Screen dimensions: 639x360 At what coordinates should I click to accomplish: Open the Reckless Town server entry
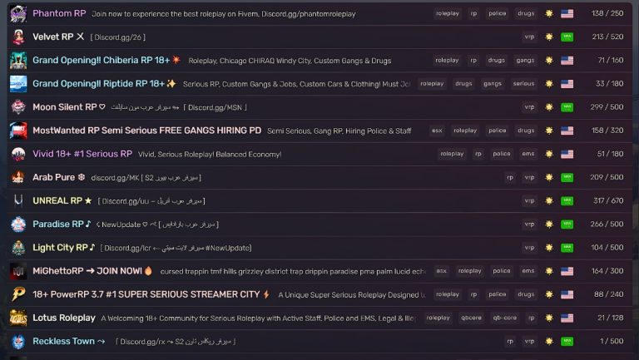pos(319,341)
